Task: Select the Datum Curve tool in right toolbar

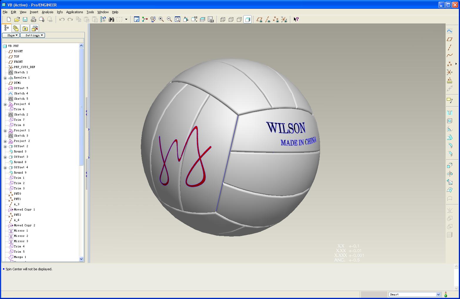Action: click(449, 55)
